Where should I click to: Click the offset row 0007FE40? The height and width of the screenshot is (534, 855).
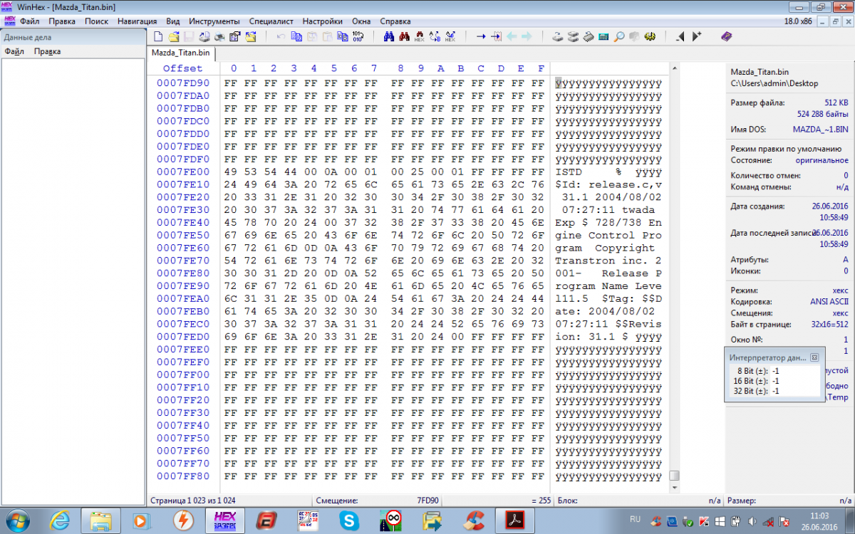pyautogui.click(x=183, y=222)
